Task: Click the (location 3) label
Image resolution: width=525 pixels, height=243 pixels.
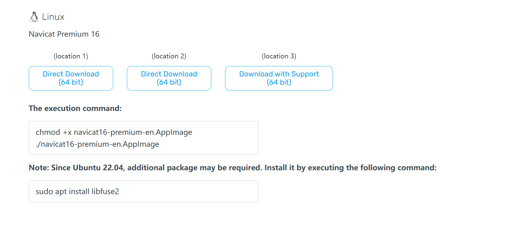Action: (x=279, y=56)
